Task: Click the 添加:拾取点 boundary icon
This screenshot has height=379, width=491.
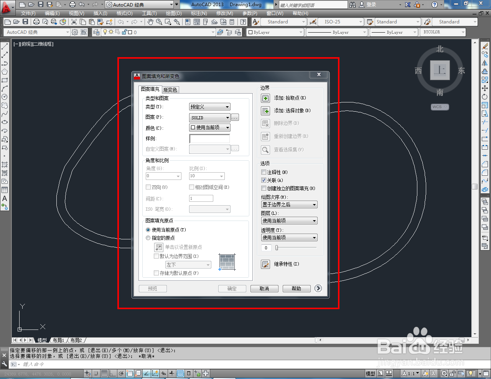Action: 265,98
